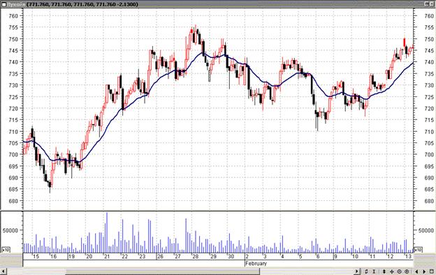Click date label 6 on the time axis
436x275 pixels.
[318, 256]
